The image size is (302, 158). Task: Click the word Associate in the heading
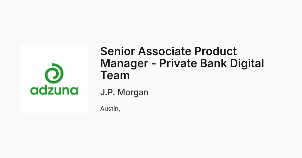coord(165,51)
